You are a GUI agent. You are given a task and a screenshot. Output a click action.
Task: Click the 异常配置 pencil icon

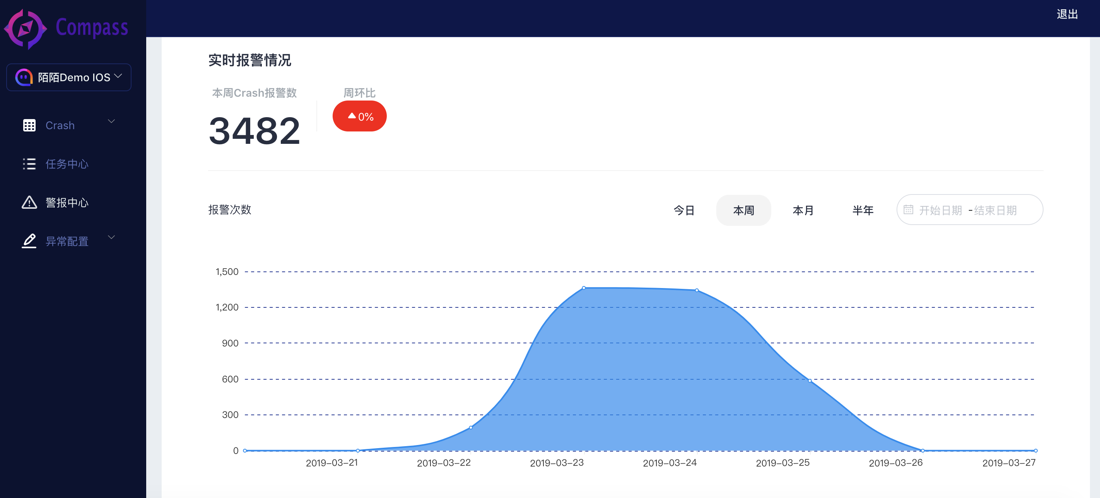[29, 241]
